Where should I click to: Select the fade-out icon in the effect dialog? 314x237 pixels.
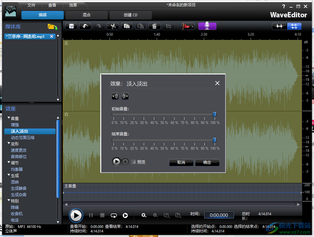125,96
